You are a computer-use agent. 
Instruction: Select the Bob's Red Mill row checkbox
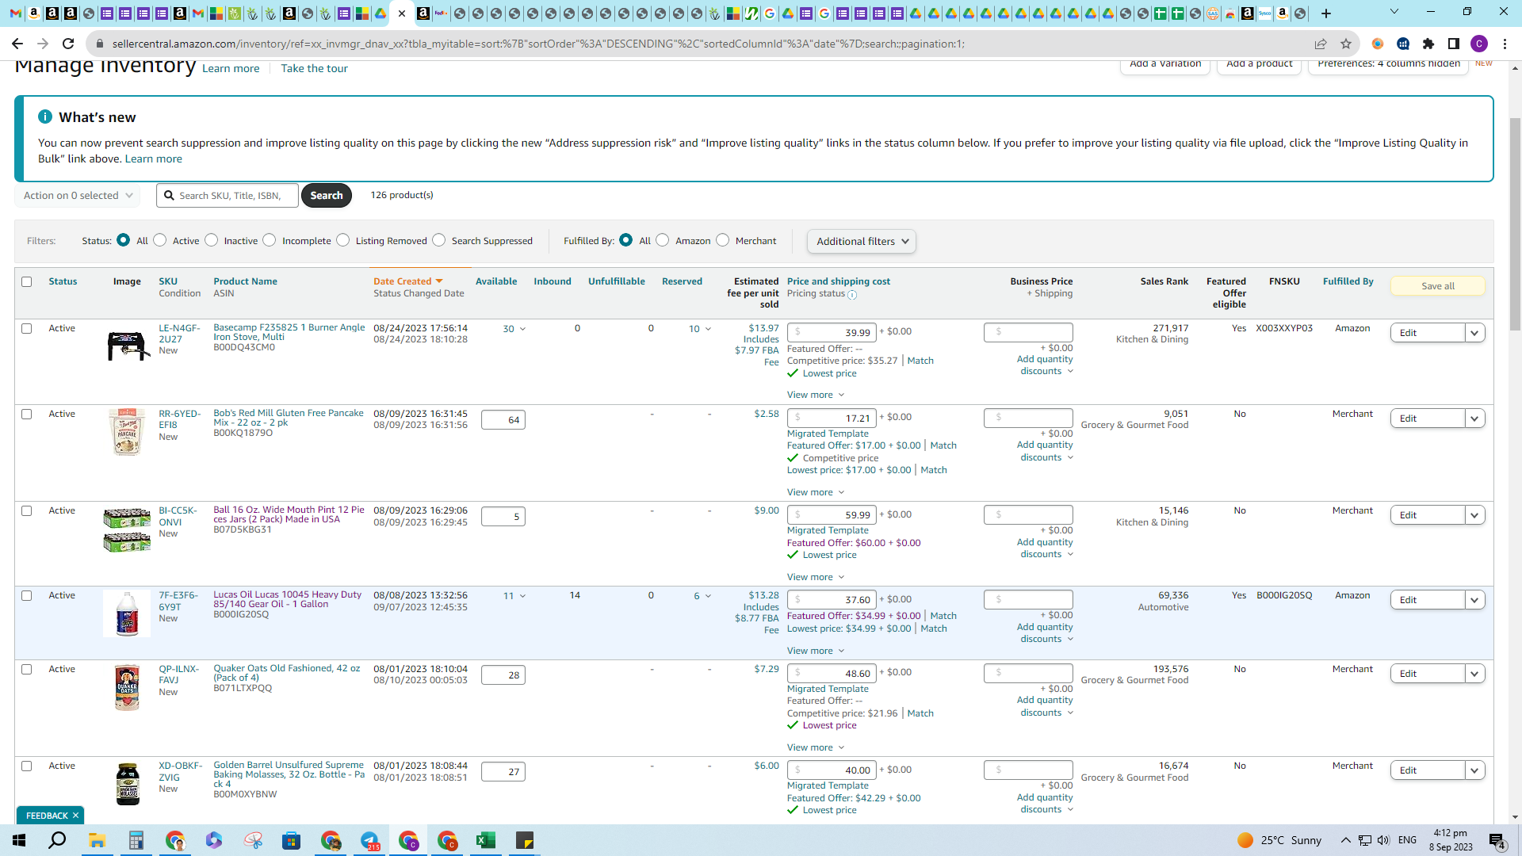[27, 414]
